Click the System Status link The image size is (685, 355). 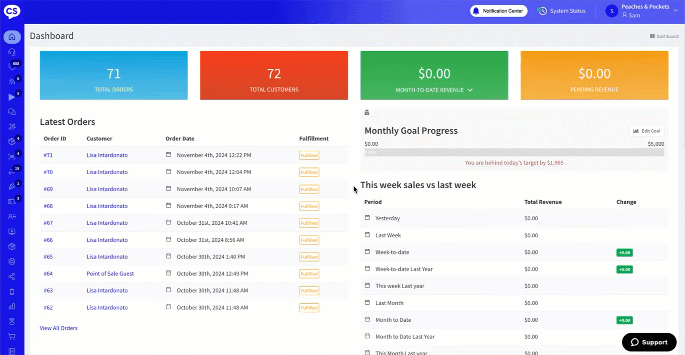tap(562, 11)
